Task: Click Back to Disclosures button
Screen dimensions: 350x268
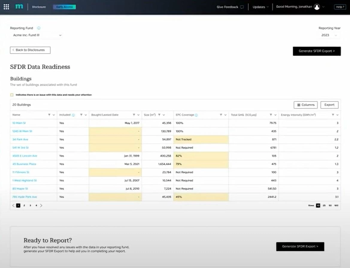Action: pyautogui.click(x=30, y=50)
